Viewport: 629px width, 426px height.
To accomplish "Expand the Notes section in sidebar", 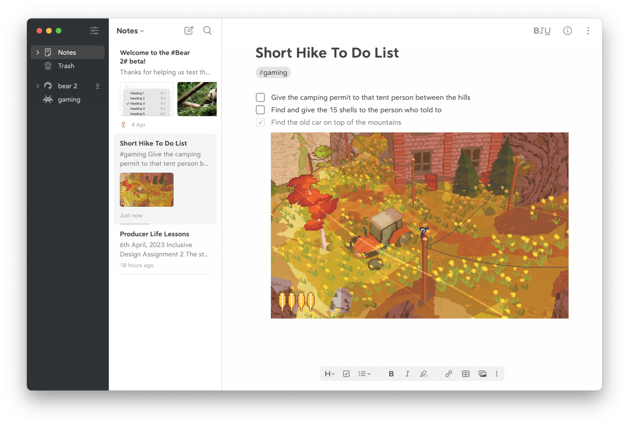I will 38,53.
